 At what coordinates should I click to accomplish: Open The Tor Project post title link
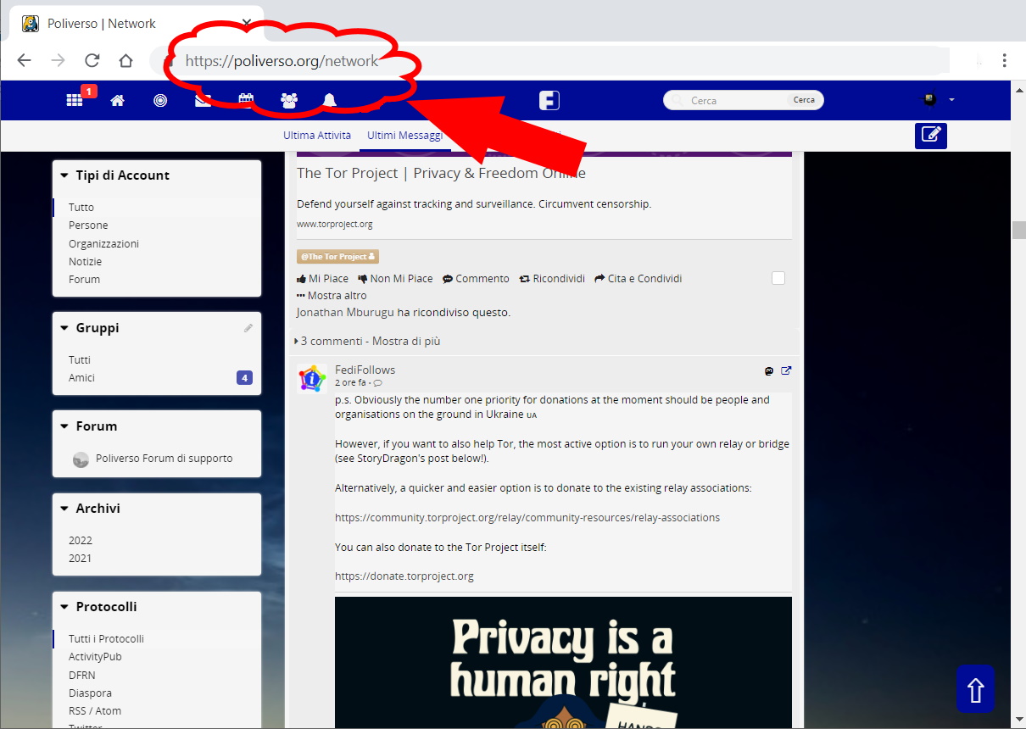(441, 173)
